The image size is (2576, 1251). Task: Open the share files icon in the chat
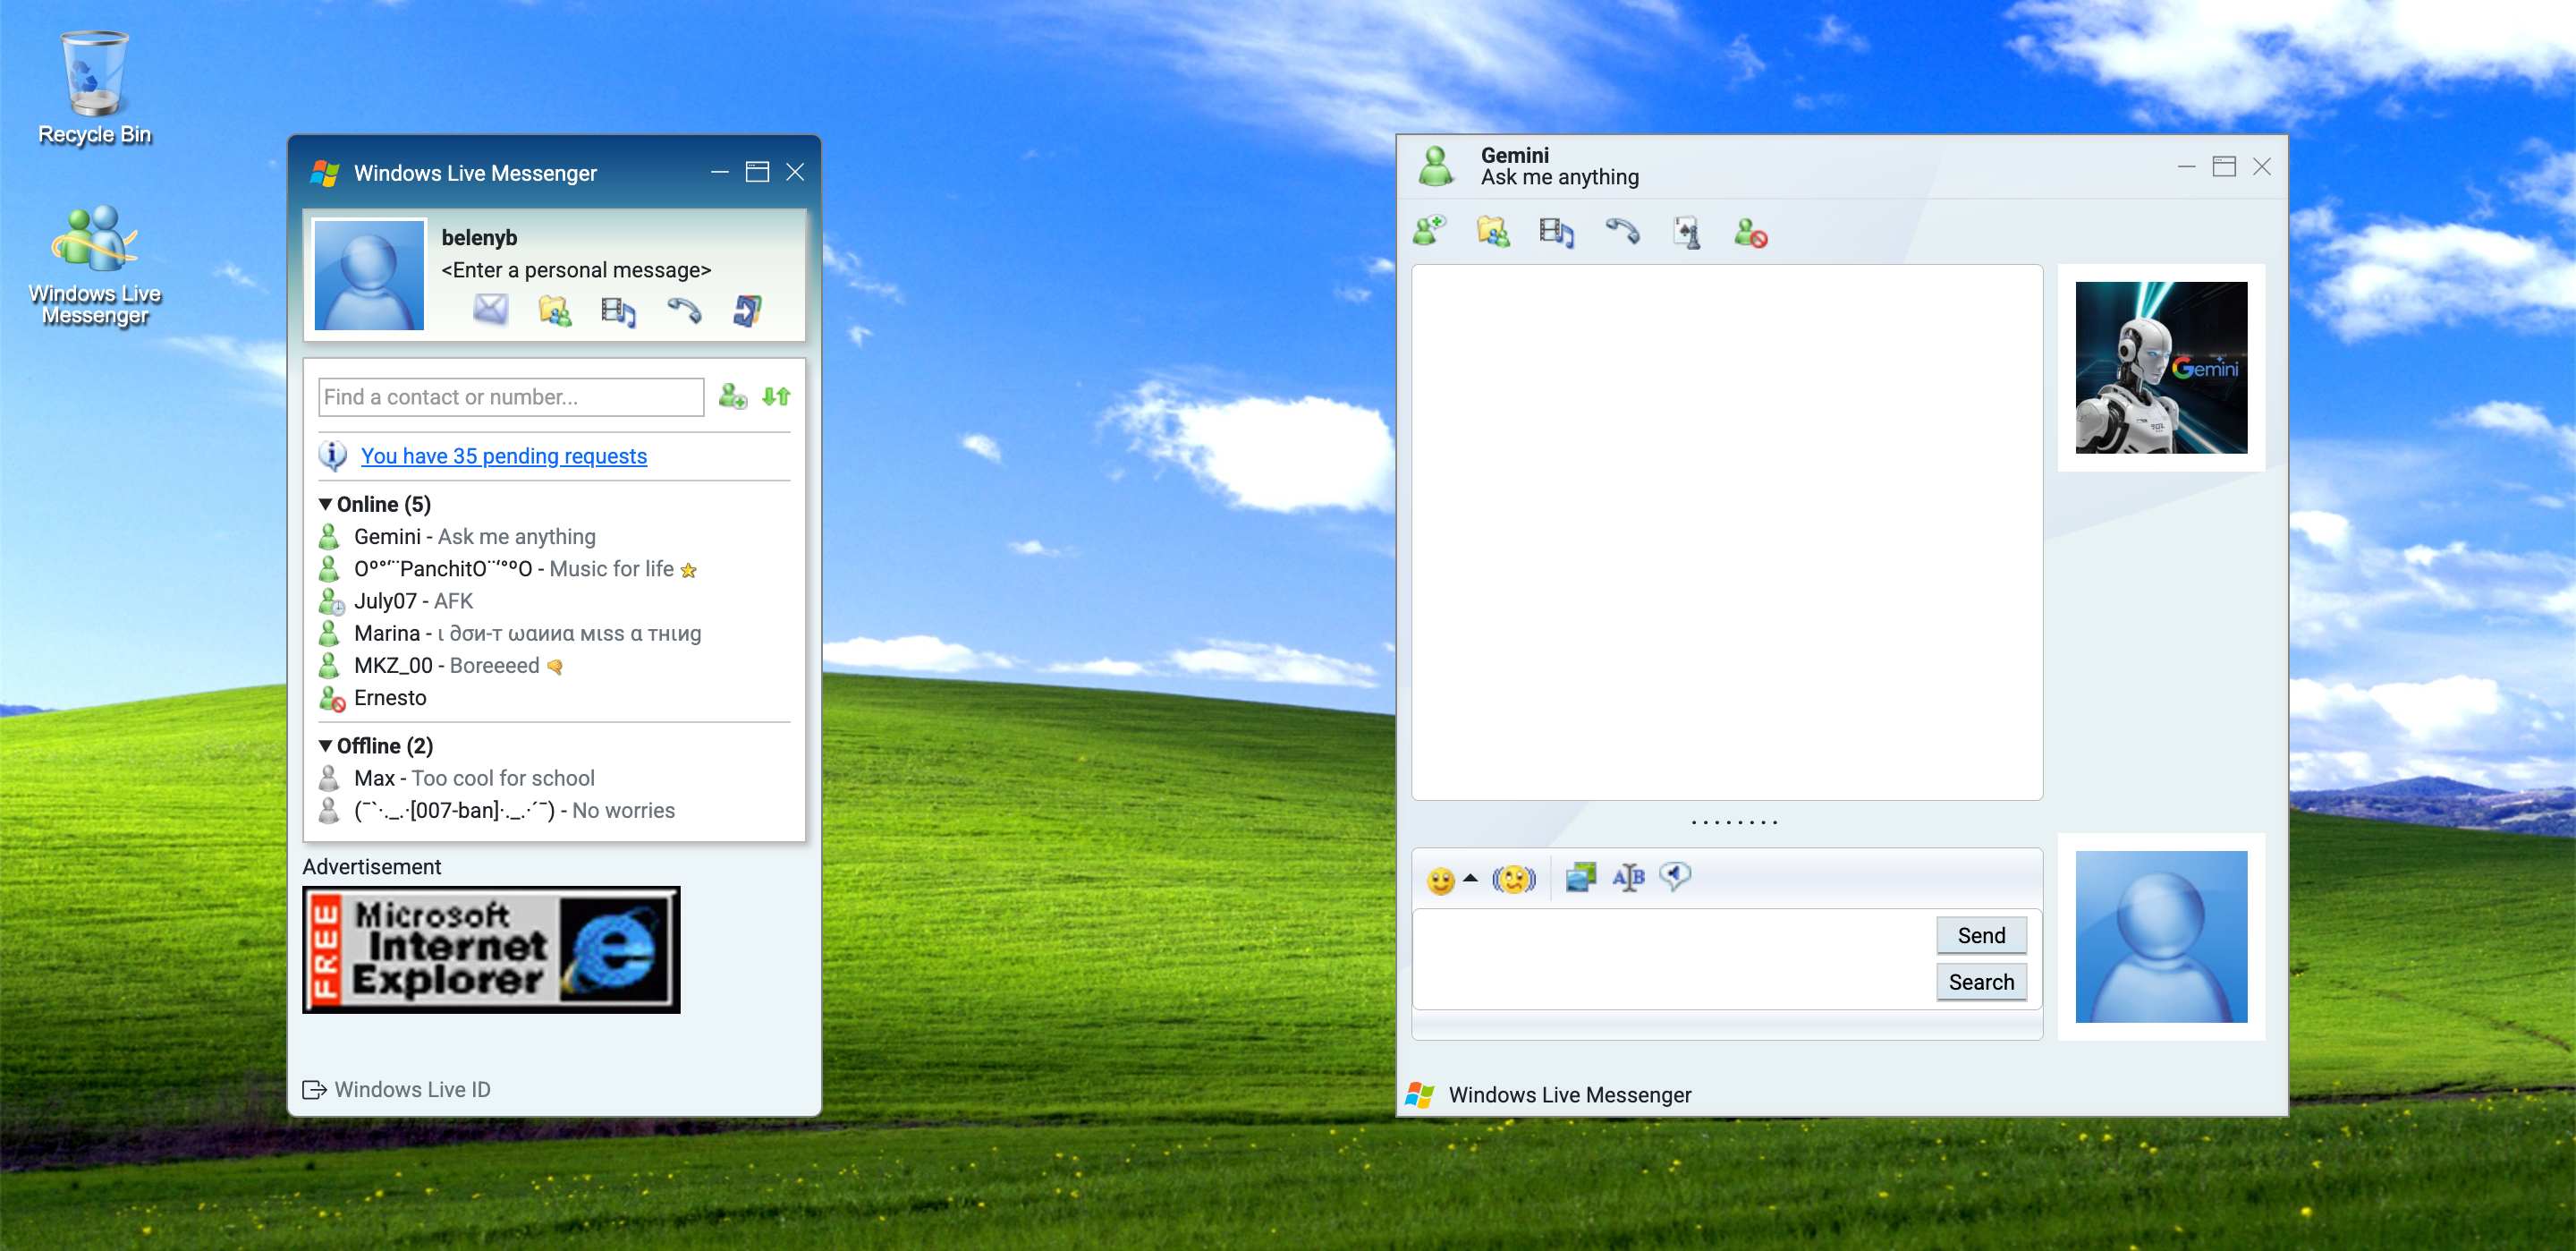point(1492,231)
